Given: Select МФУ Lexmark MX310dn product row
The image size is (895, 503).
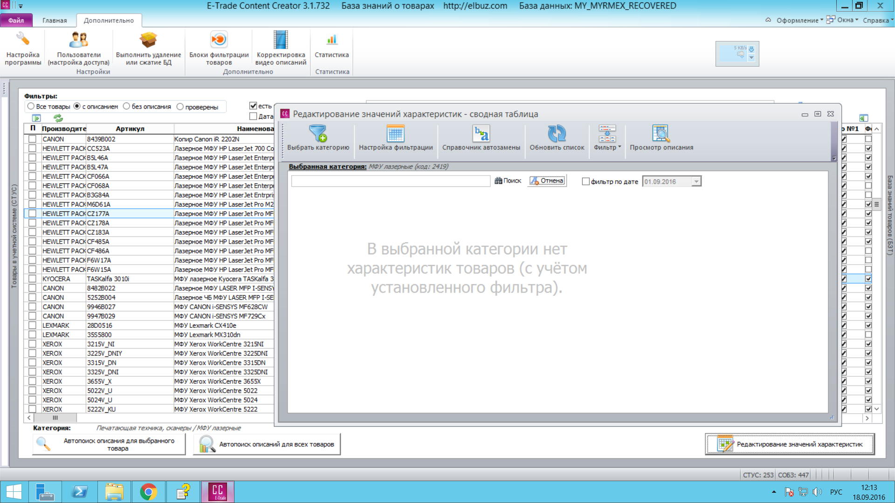Looking at the screenshot, I should click(x=149, y=335).
